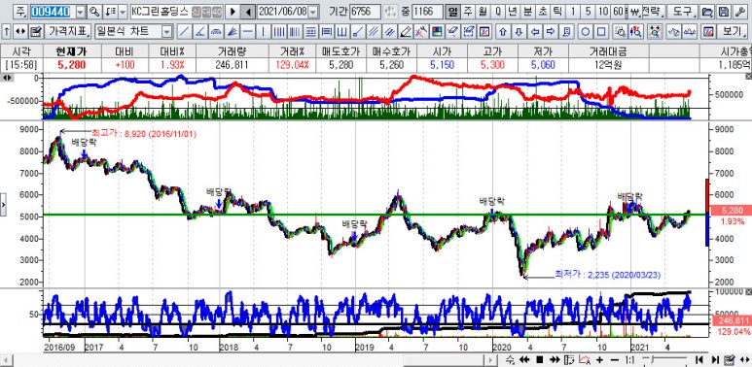
Task: Click the plus zoom in button
Action: 599,360
